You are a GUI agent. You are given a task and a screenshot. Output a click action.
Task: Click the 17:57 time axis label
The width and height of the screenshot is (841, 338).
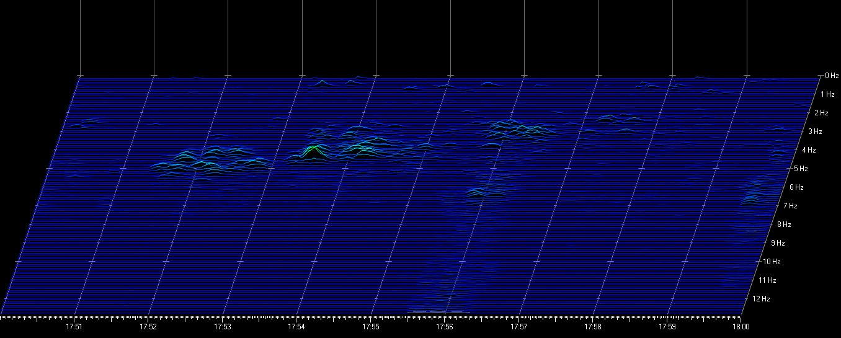(520, 326)
